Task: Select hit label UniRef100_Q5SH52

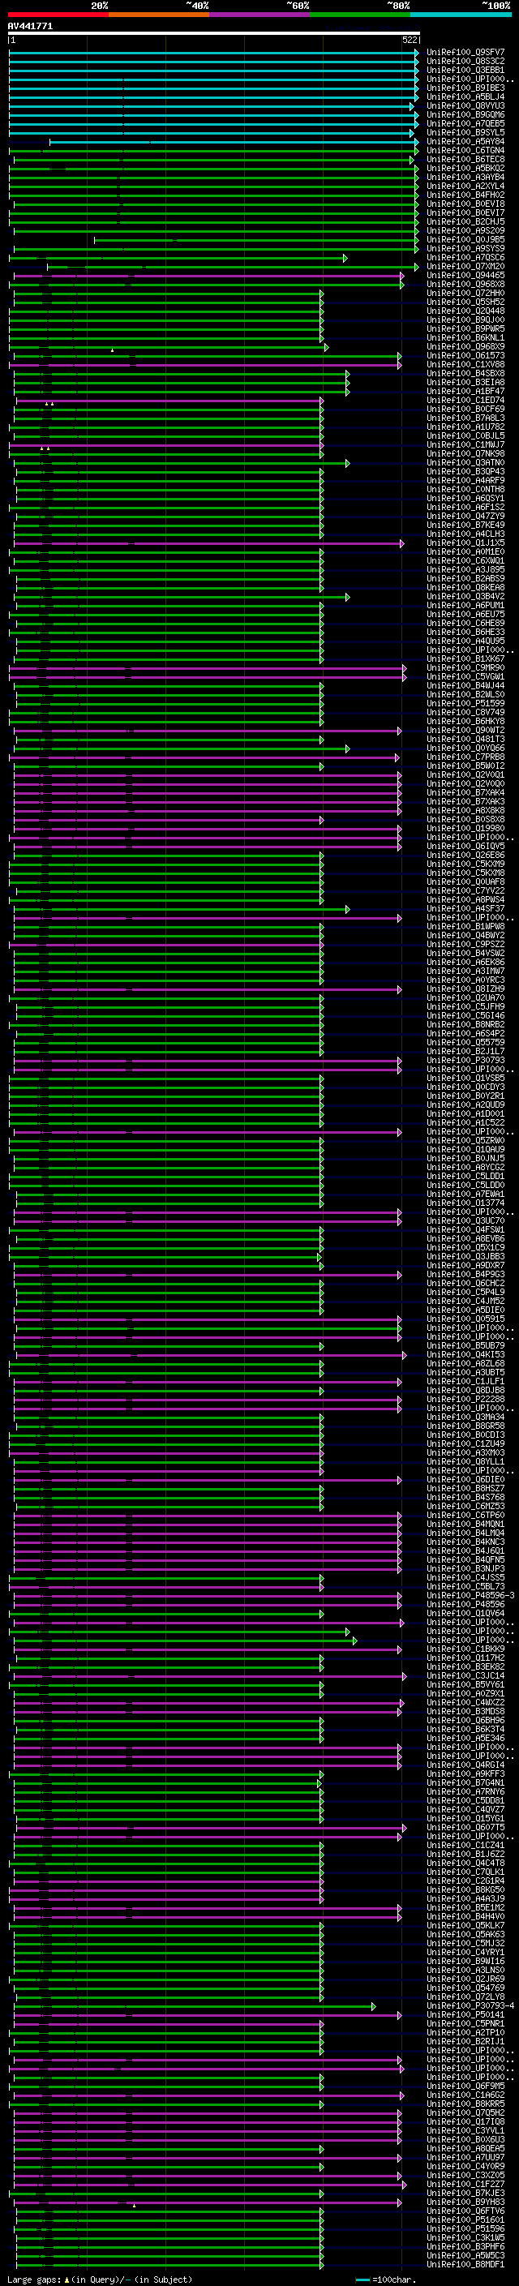Action: tap(465, 302)
